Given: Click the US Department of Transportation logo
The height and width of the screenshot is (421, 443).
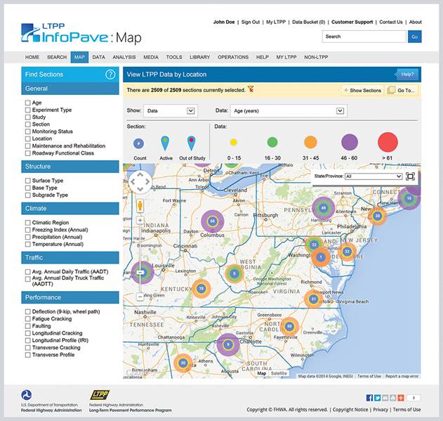Looking at the screenshot, I should click(26, 395).
